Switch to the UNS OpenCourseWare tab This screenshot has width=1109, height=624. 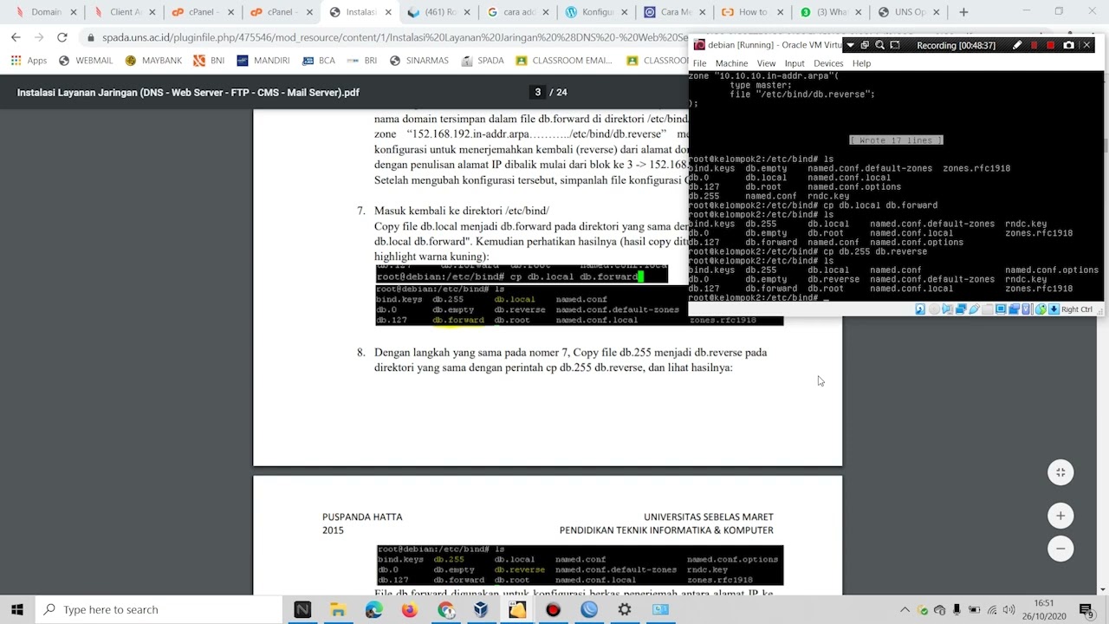coord(910,12)
